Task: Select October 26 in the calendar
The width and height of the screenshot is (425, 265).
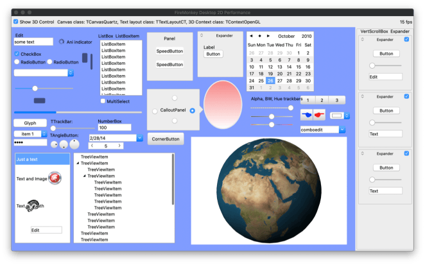Action: [270, 81]
